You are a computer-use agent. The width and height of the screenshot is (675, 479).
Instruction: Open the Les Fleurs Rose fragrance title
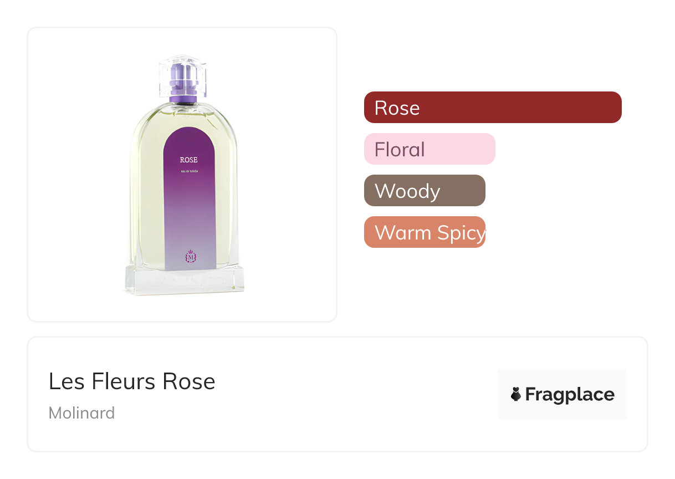132,381
